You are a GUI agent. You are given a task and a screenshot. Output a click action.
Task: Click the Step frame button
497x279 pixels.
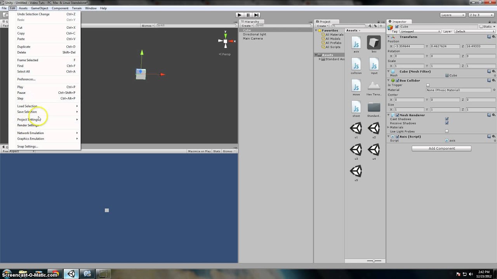257,15
